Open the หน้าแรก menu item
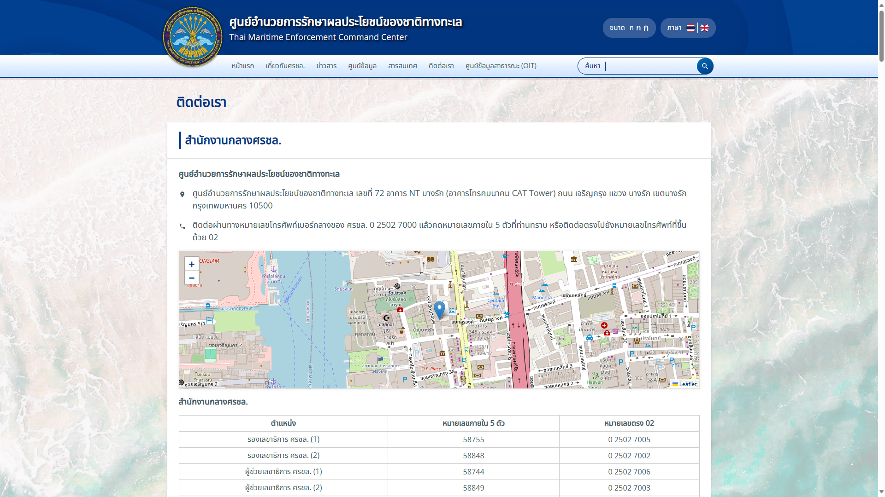 pyautogui.click(x=243, y=66)
